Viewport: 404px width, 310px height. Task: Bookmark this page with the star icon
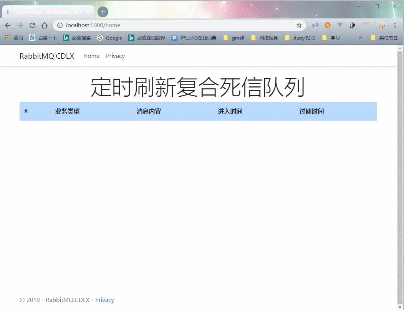tap(299, 25)
